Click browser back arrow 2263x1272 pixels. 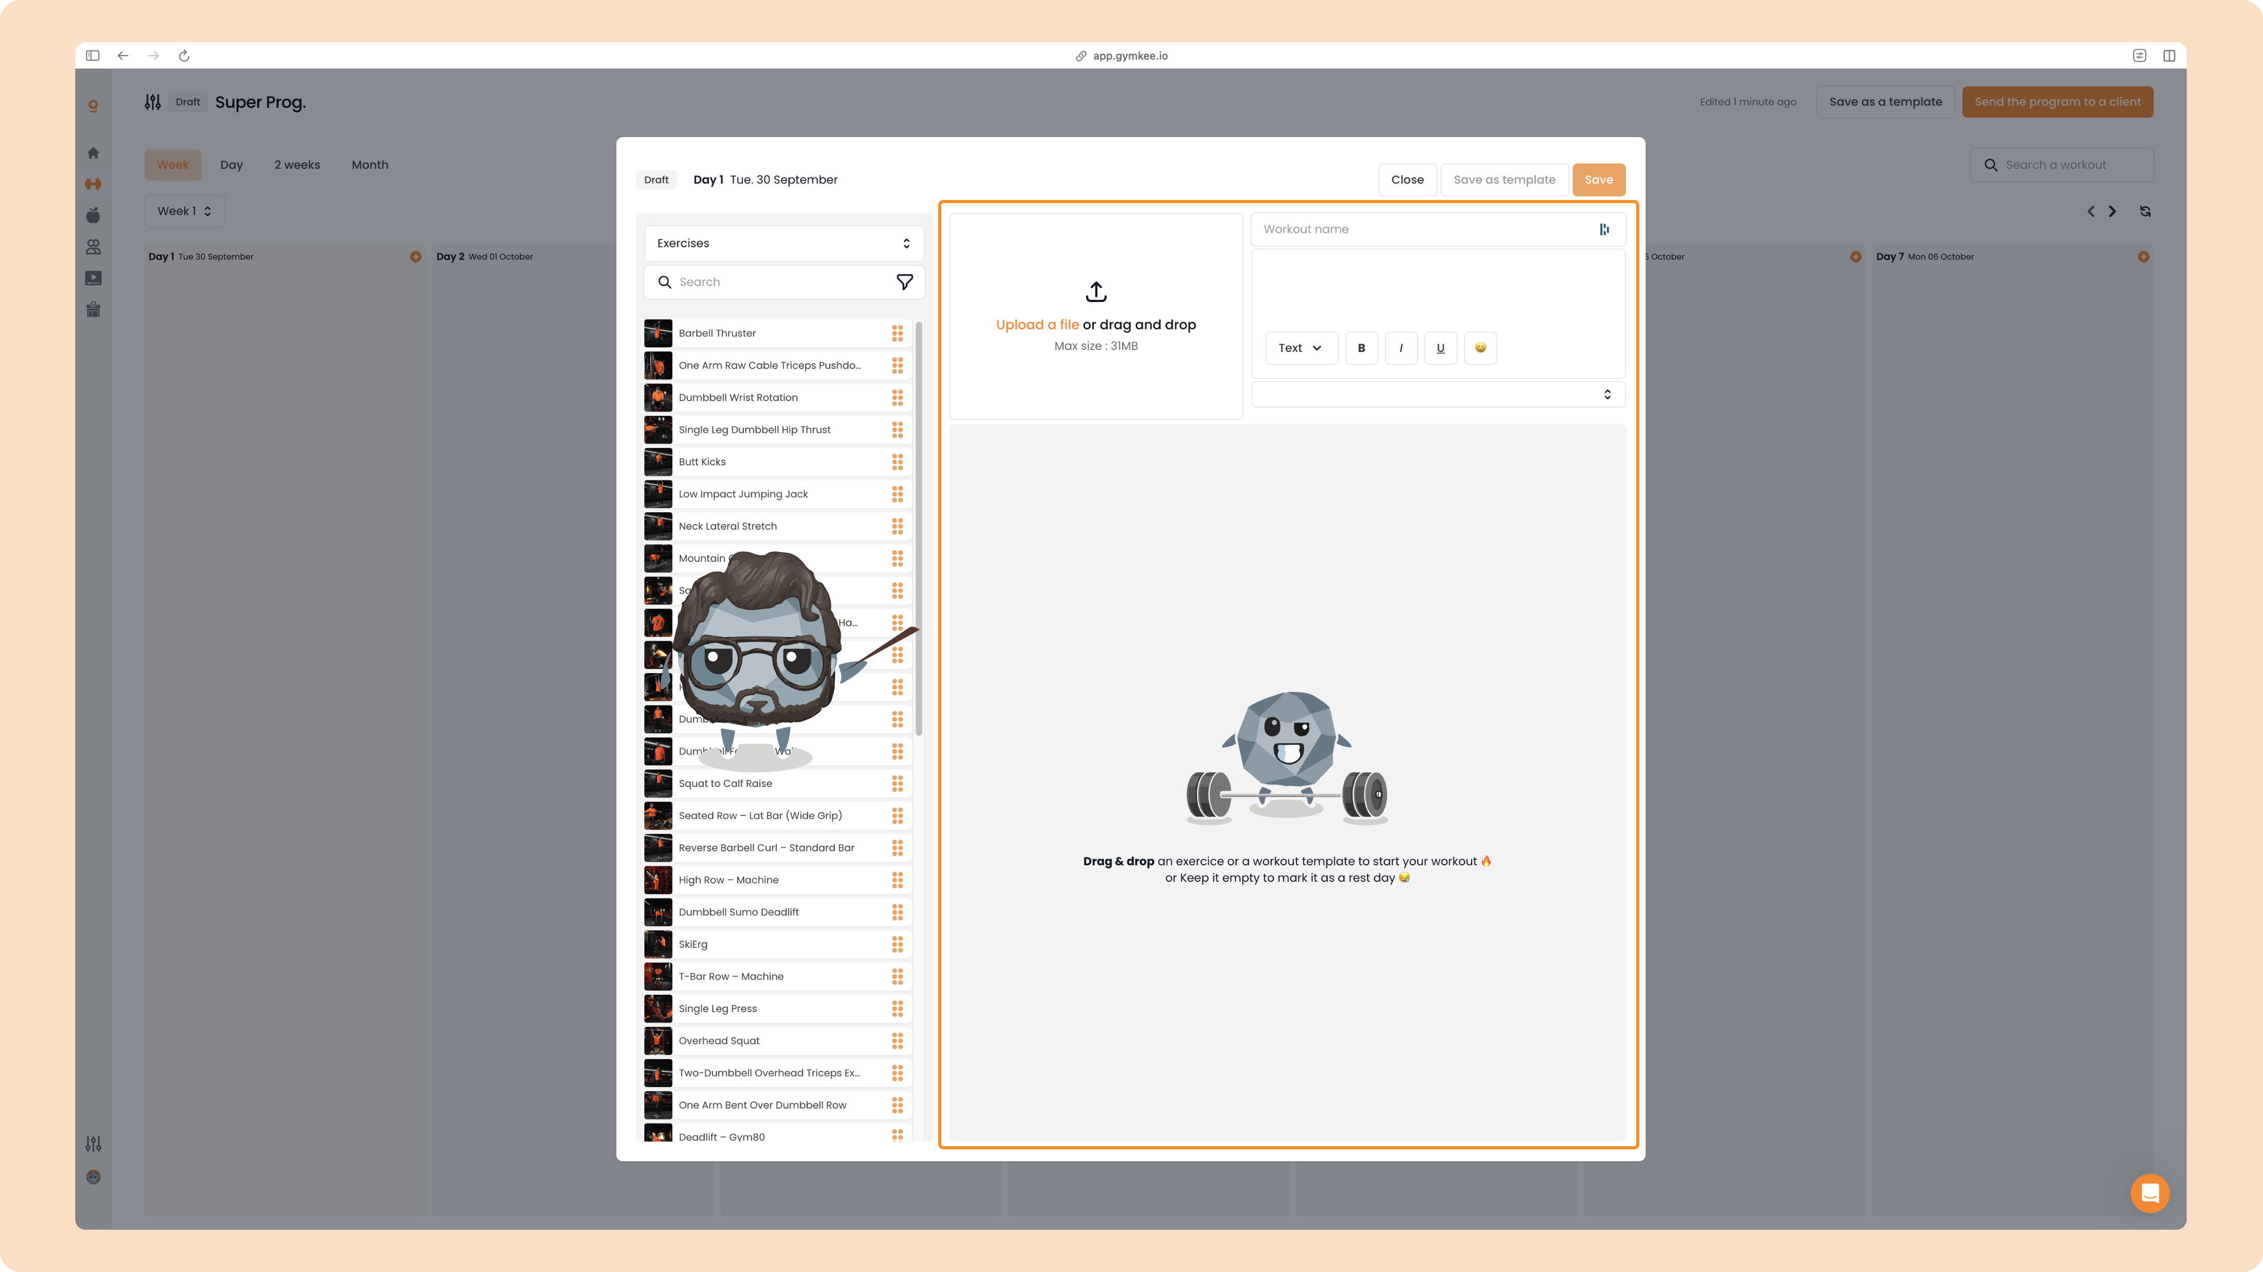click(x=123, y=55)
